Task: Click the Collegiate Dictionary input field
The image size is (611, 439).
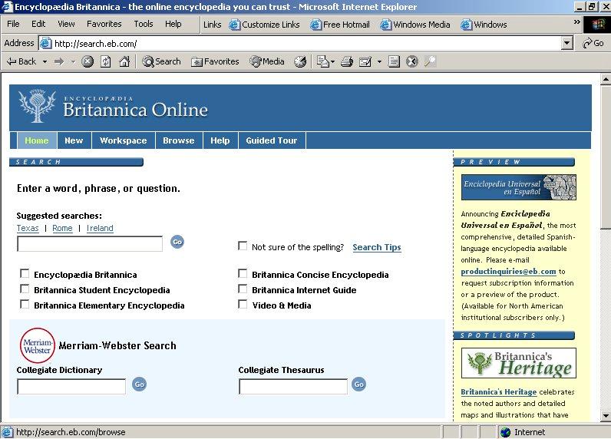Action: [71, 386]
